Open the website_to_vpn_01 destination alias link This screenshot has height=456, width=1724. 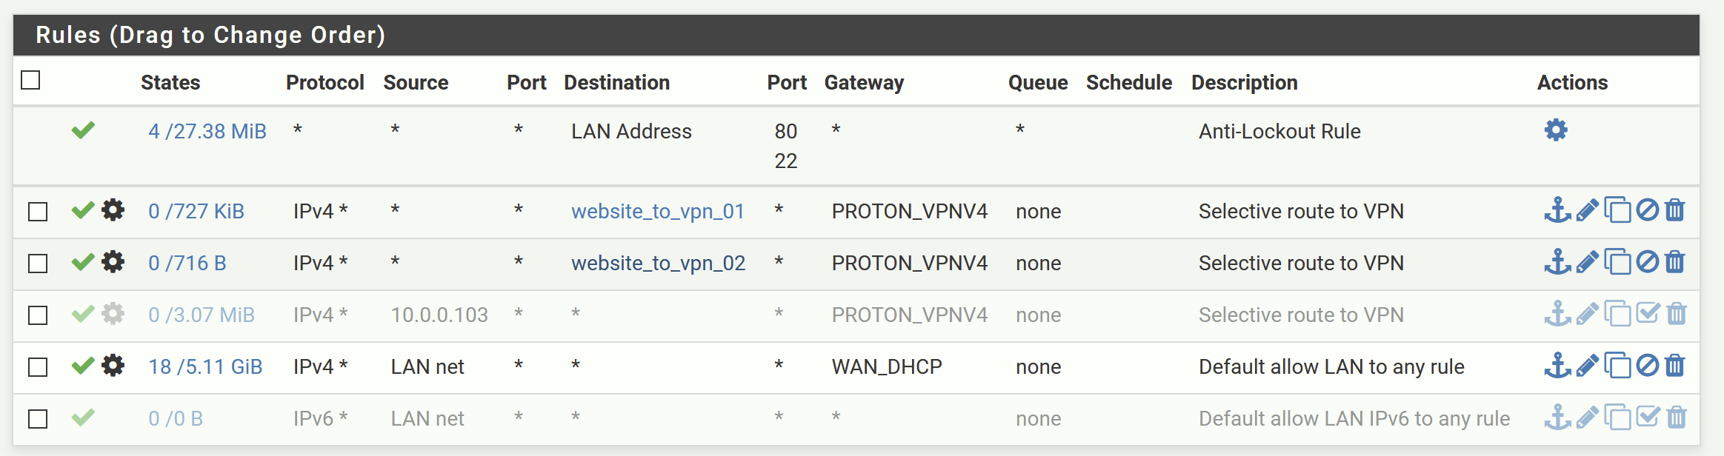tap(657, 212)
